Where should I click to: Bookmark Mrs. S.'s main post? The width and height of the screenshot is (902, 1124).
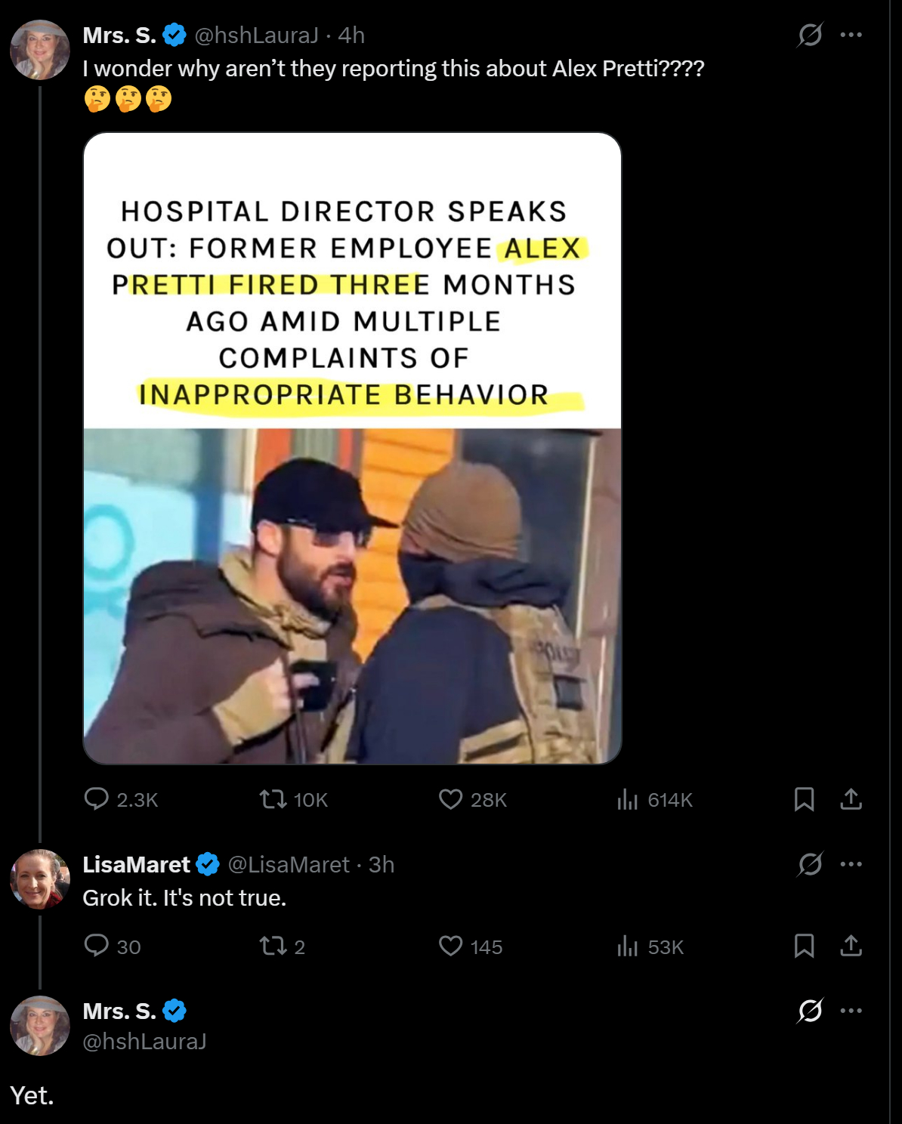pos(804,799)
